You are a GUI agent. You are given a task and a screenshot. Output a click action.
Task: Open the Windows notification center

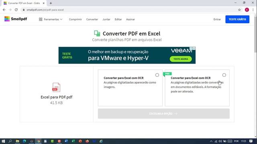pyautogui.click(x=251, y=141)
